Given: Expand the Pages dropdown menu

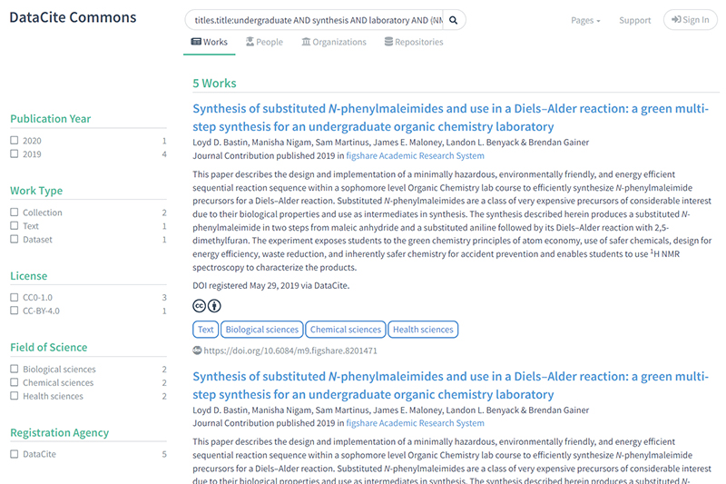Looking at the screenshot, I should point(585,20).
